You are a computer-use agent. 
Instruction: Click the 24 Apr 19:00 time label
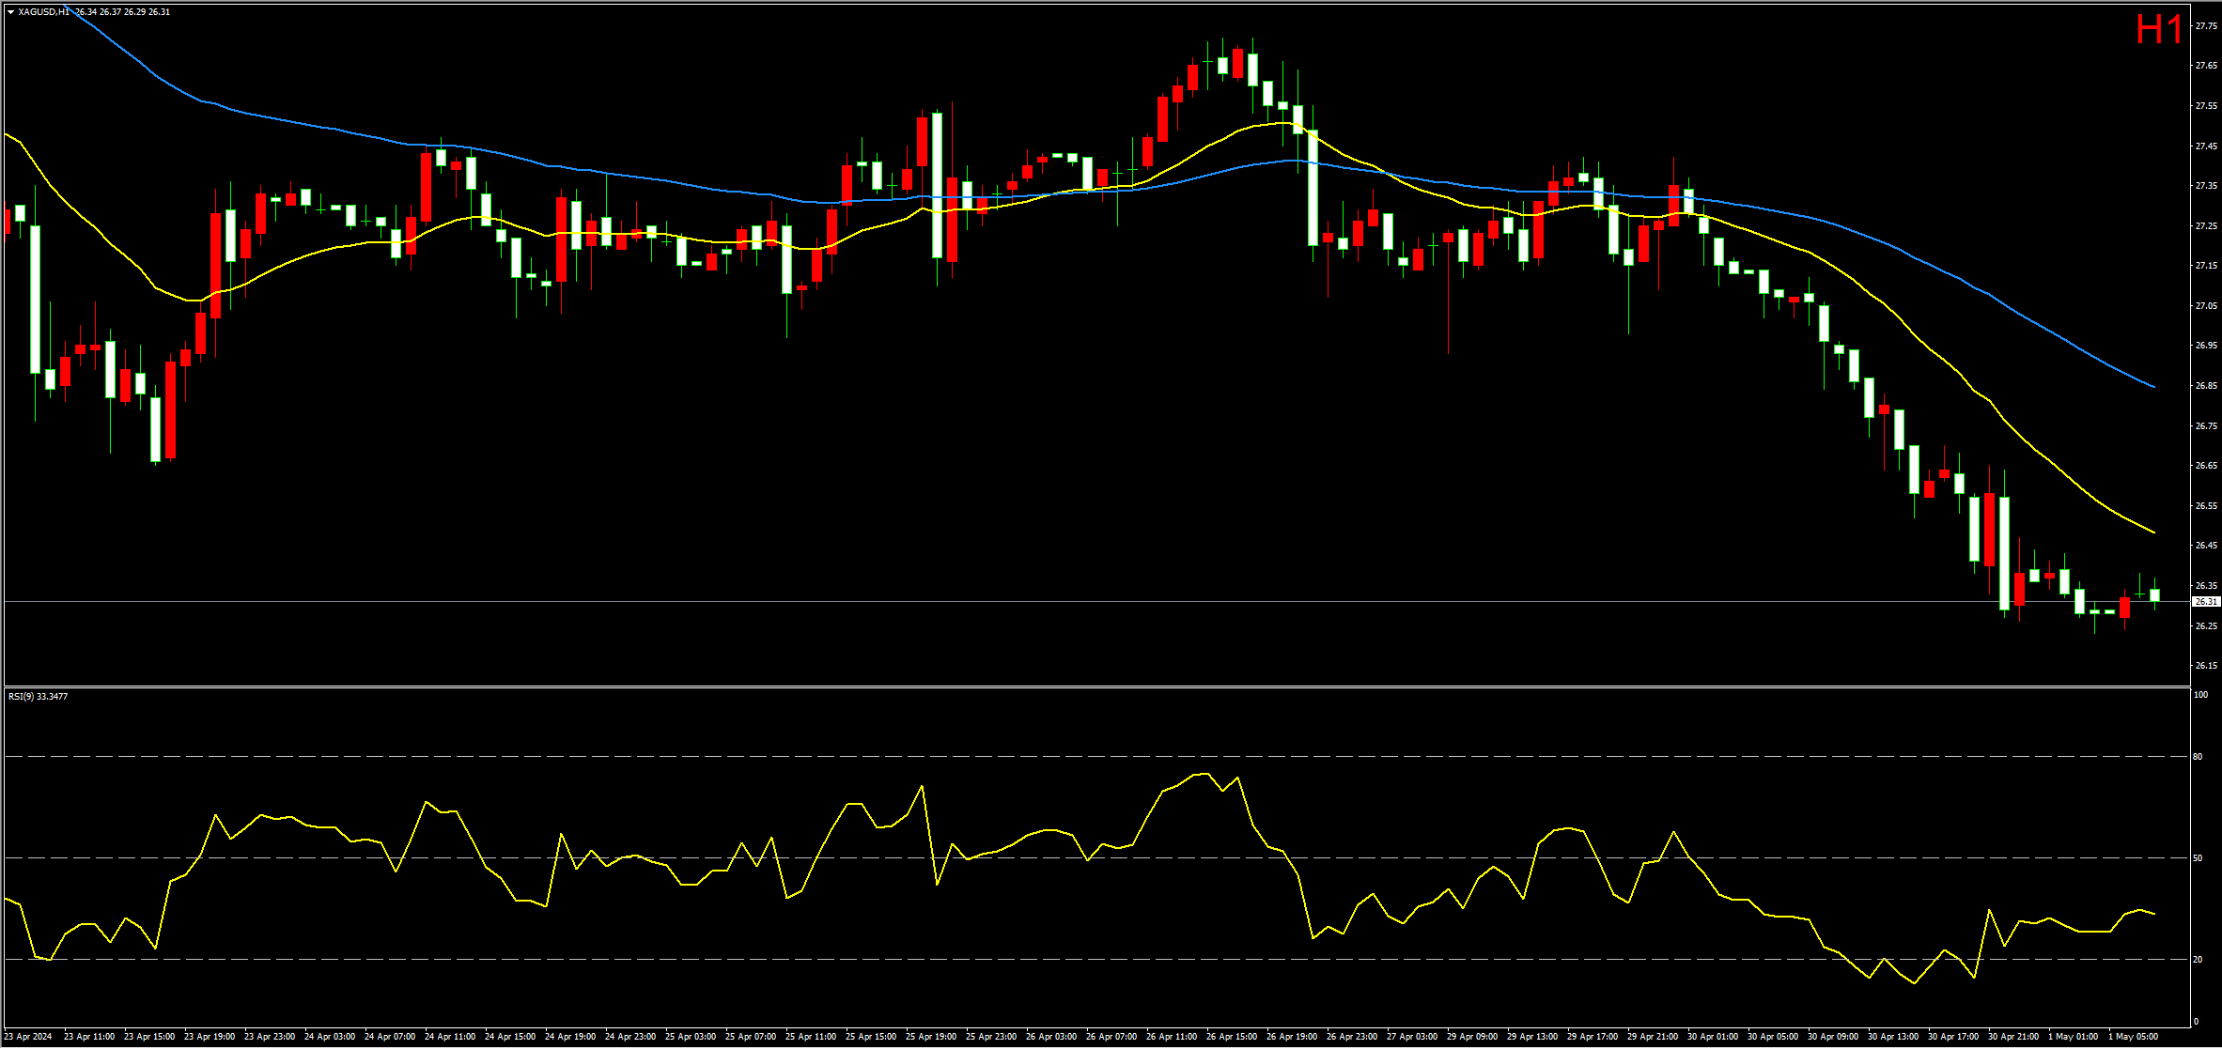(570, 1037)
